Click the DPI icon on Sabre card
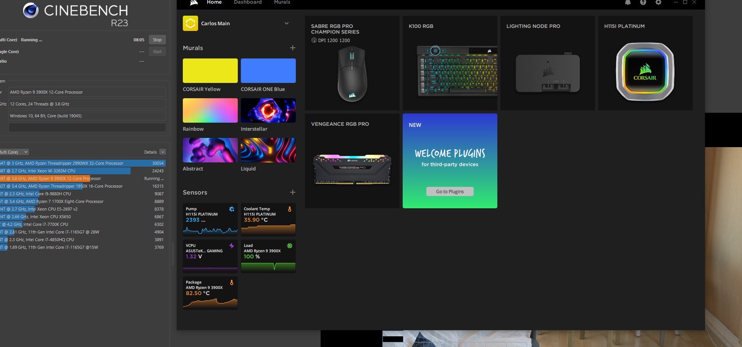 pyautogui.click(x=314, y=40)
